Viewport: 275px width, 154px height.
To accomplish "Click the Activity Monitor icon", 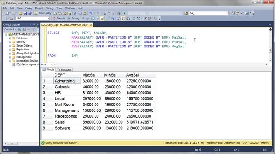I will pyautogui.click(x=119, y=13).
